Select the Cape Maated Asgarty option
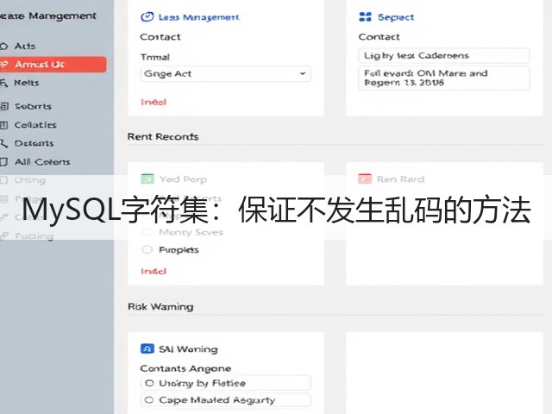Image resolution: width=552 pixels, height=414 pixels. point(226,400)
